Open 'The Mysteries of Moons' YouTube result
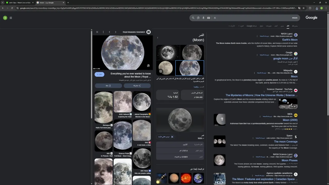 pos(261,95)
